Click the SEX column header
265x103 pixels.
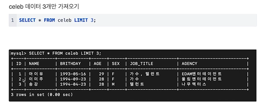[x=116, y=64]
